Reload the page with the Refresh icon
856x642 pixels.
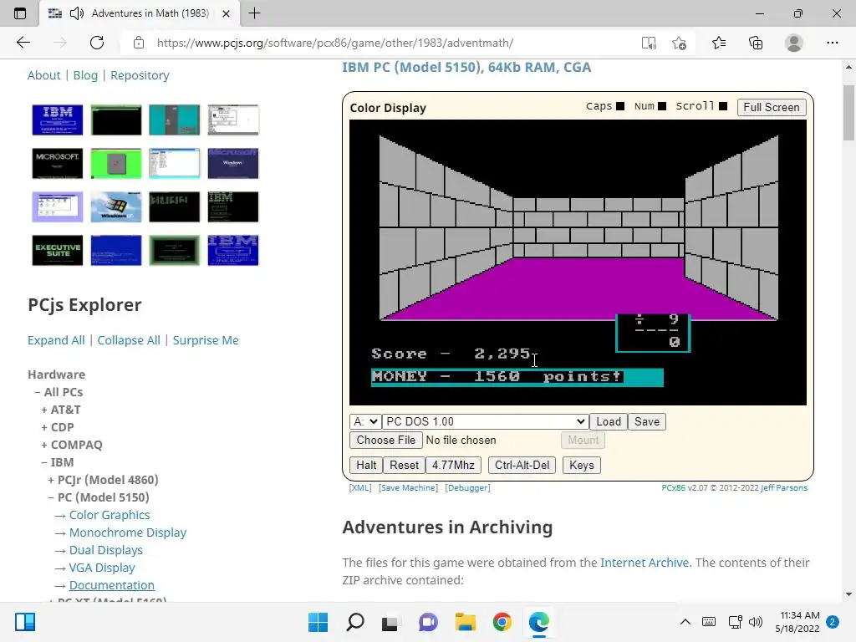[x=97, y=43]
